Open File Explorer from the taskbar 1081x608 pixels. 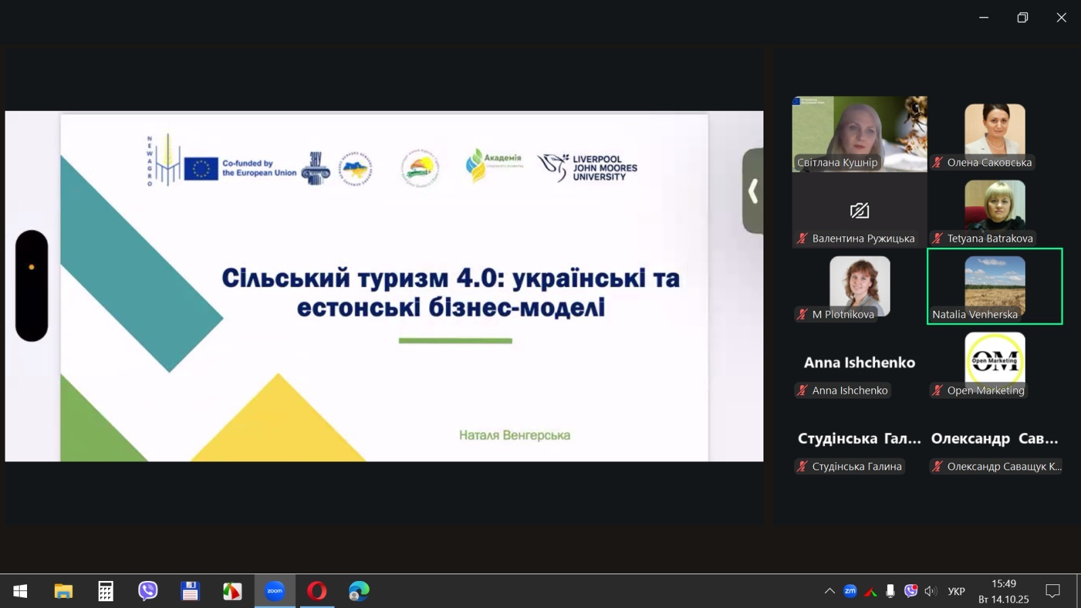coord(64,591)
